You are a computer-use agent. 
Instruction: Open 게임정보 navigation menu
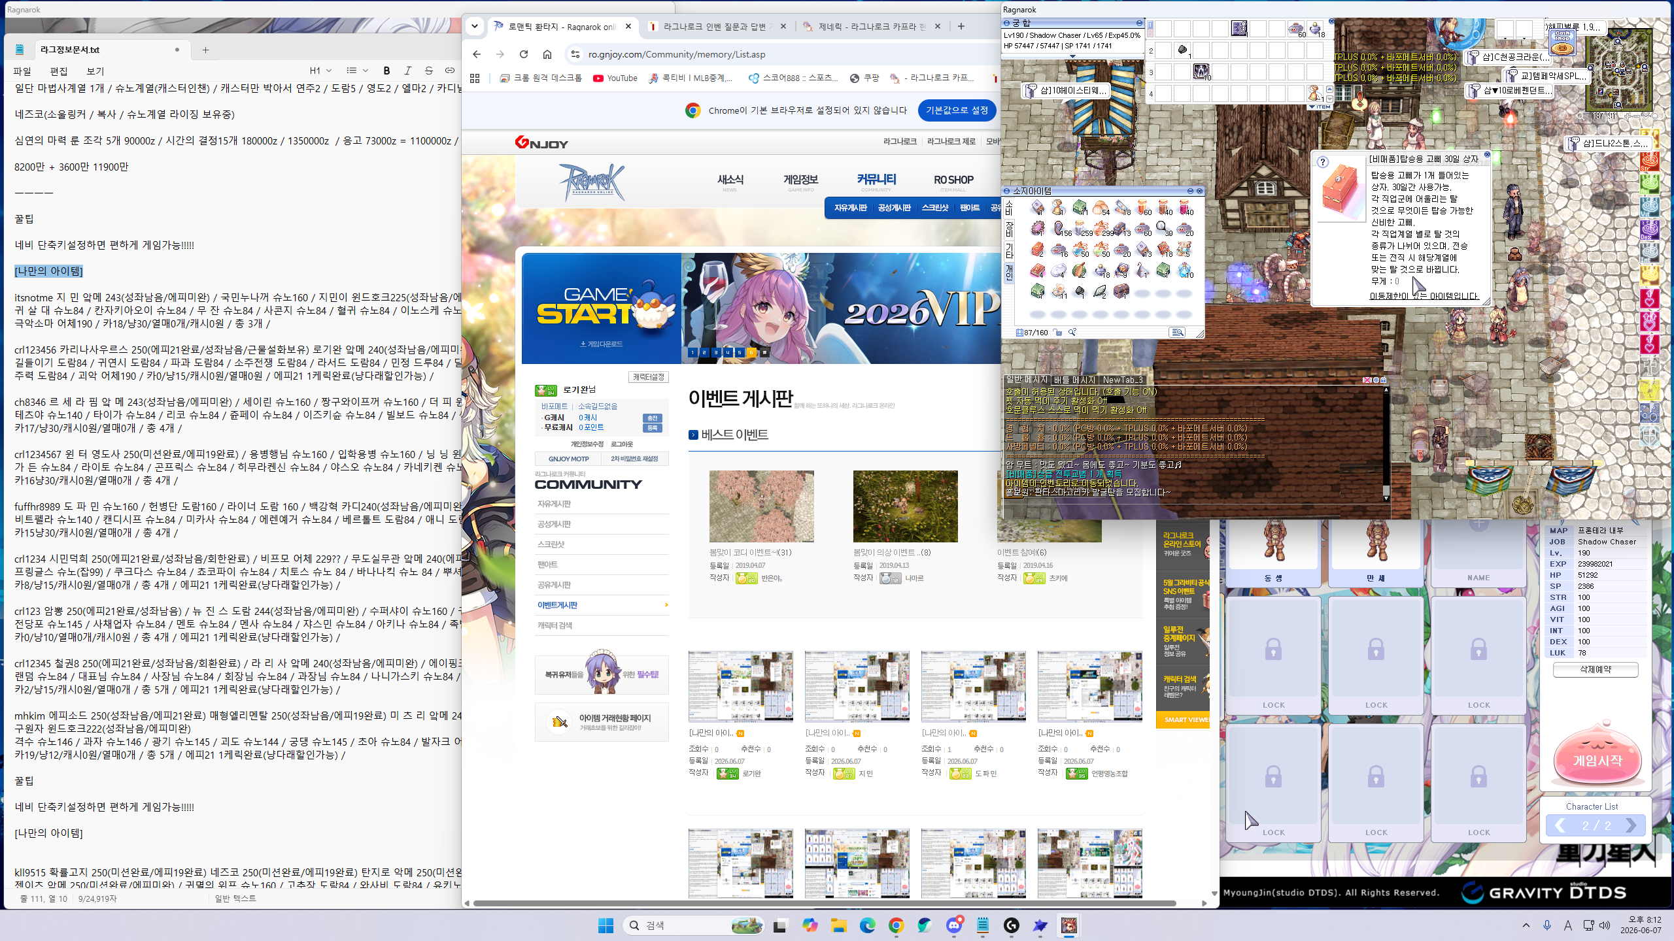pos(800,180)
